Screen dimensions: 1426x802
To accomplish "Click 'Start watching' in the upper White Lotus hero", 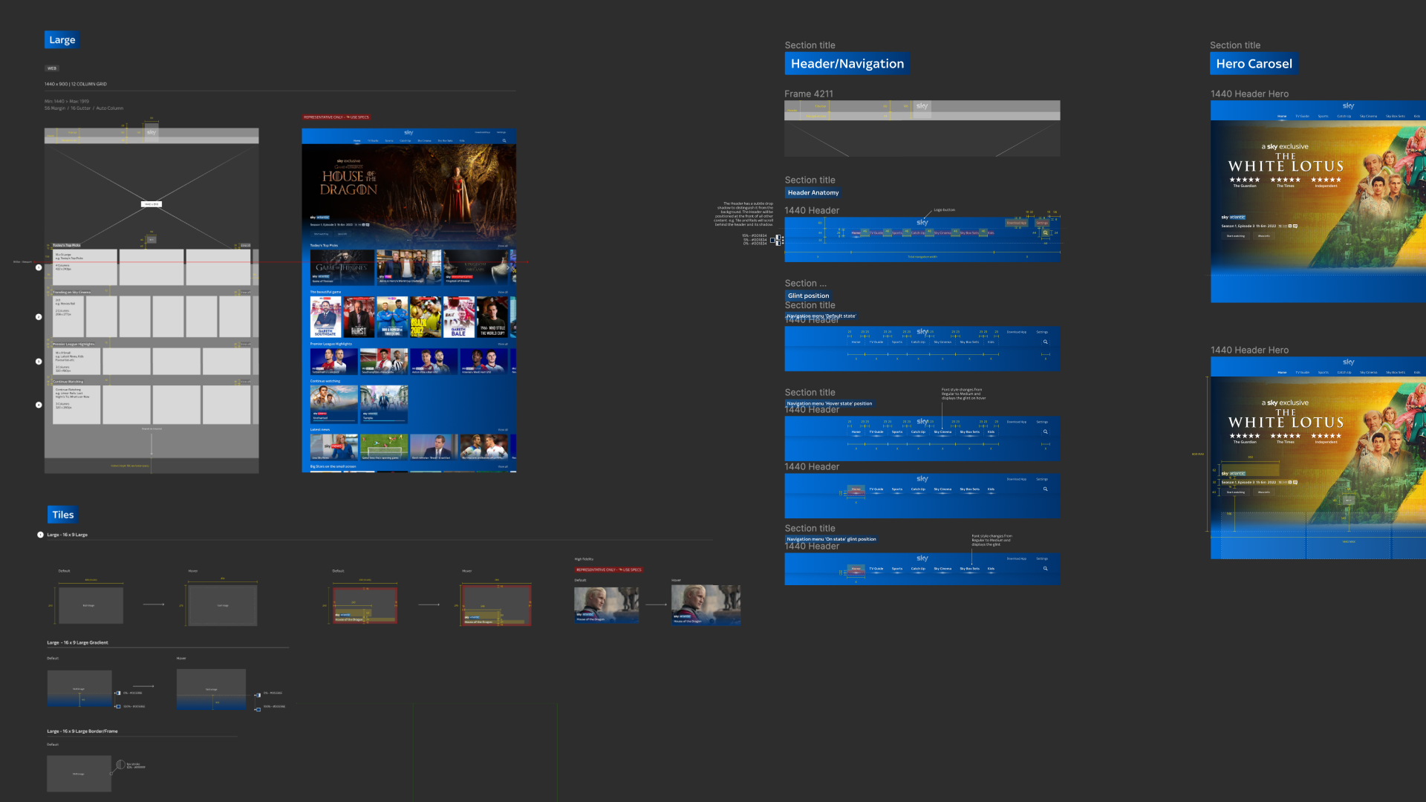I will (1236, 236).
